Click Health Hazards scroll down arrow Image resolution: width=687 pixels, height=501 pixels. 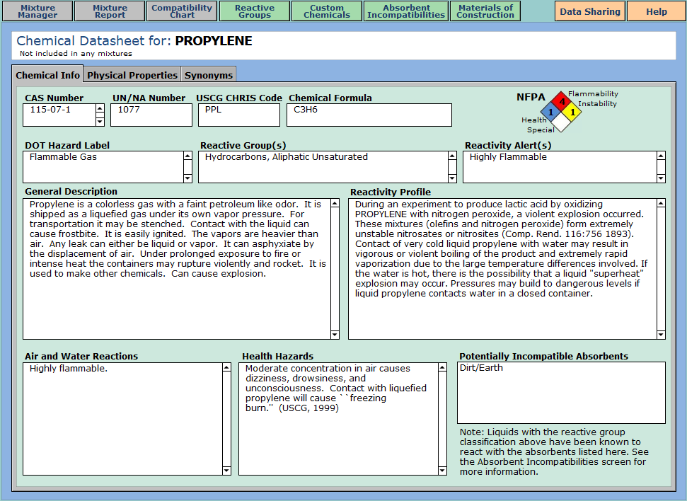(442, 471)
